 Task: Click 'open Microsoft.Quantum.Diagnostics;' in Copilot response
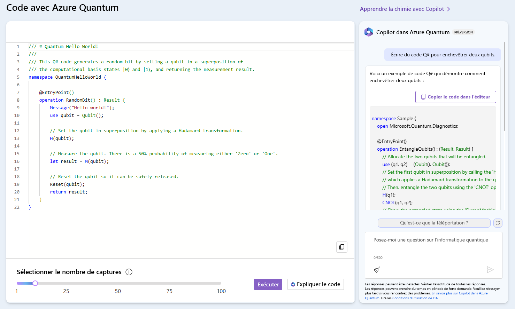click(417, 126)
